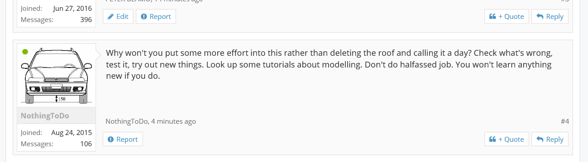Click the pencil icon on the Edit button

pyautogui.click(x=110, y=17)
